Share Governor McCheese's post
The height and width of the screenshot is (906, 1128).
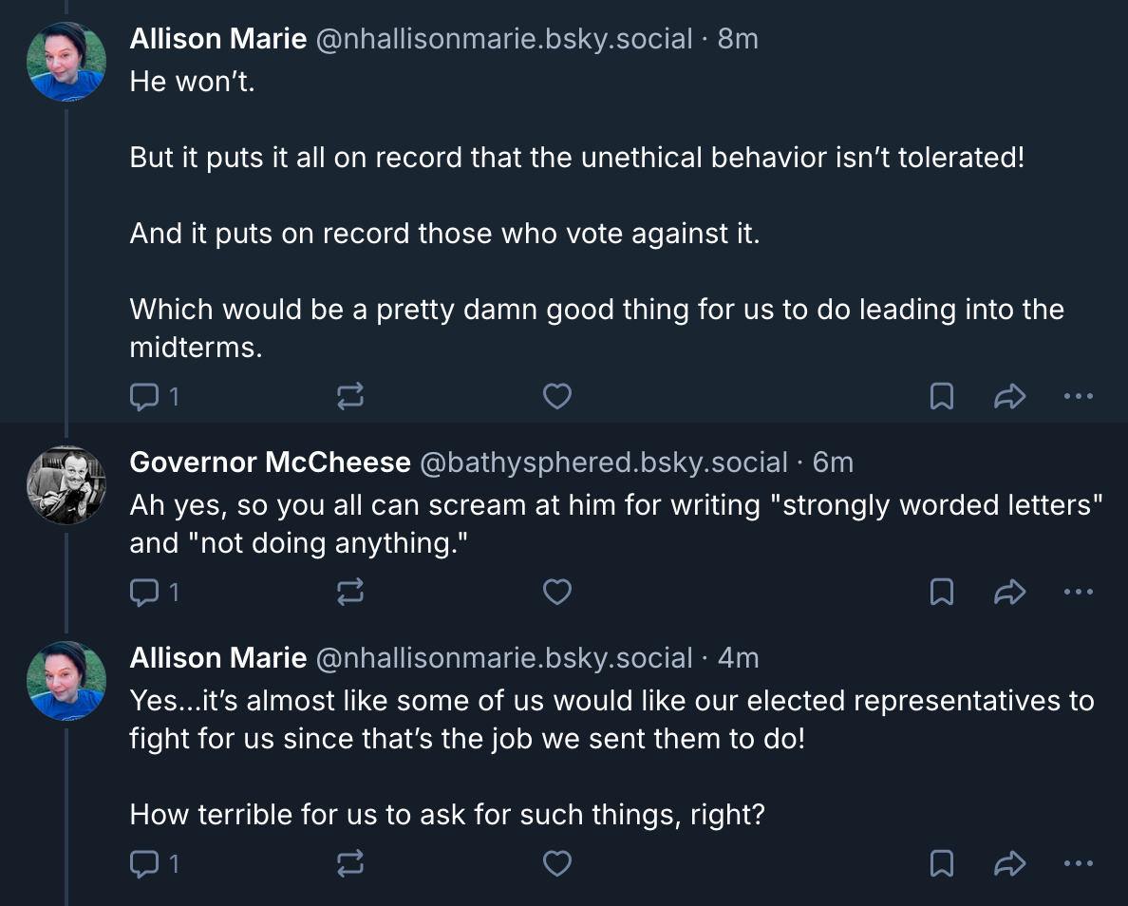click(1010, 593)
